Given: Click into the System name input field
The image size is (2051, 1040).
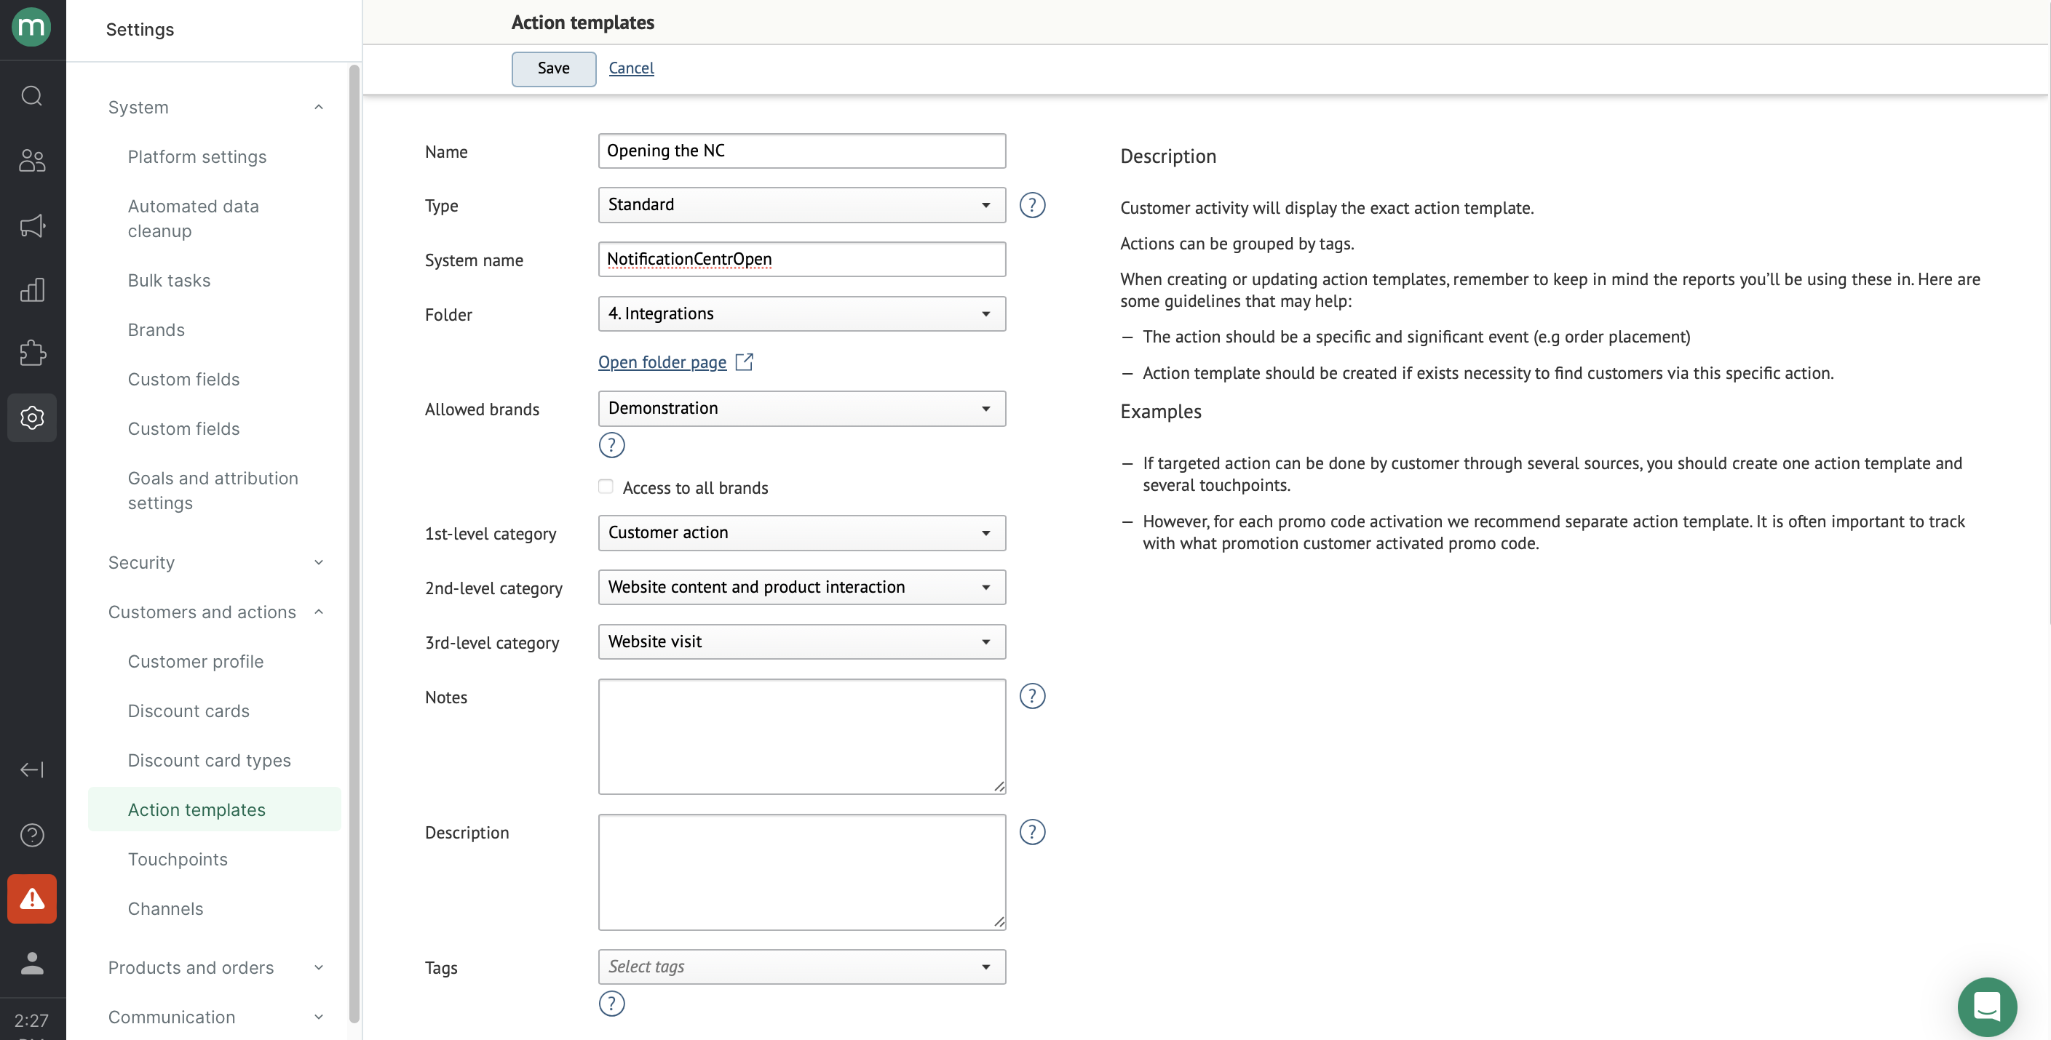Looking at the screenshot, I should click(801, 260).
